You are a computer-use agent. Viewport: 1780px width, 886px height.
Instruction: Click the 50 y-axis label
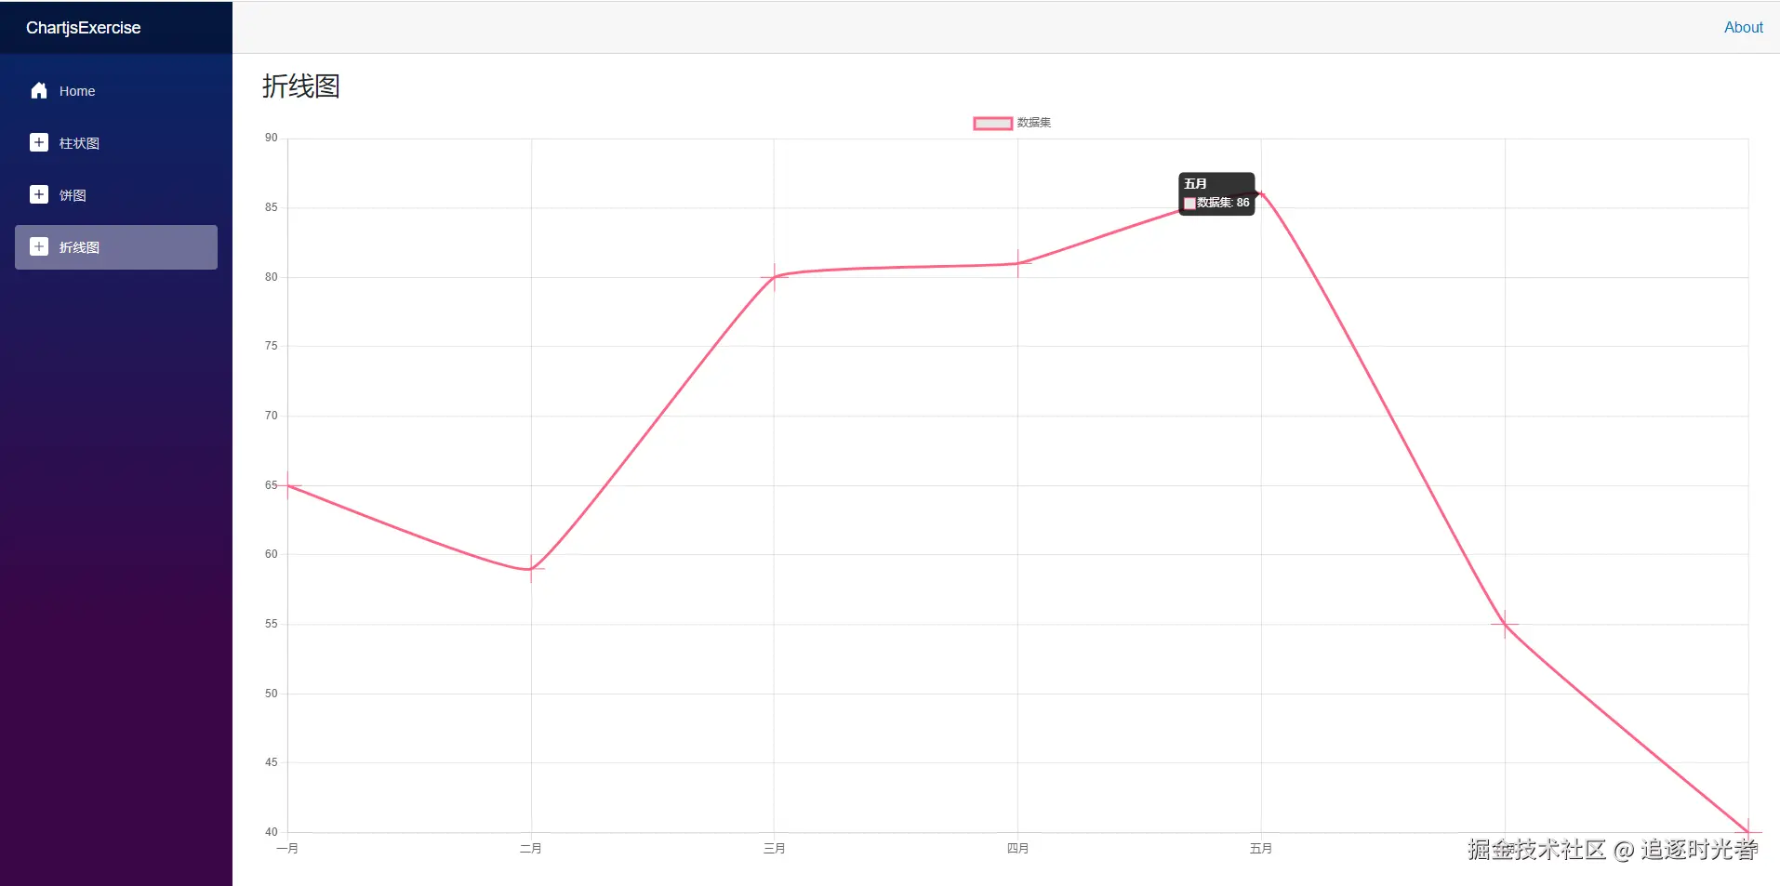(271, 694)
